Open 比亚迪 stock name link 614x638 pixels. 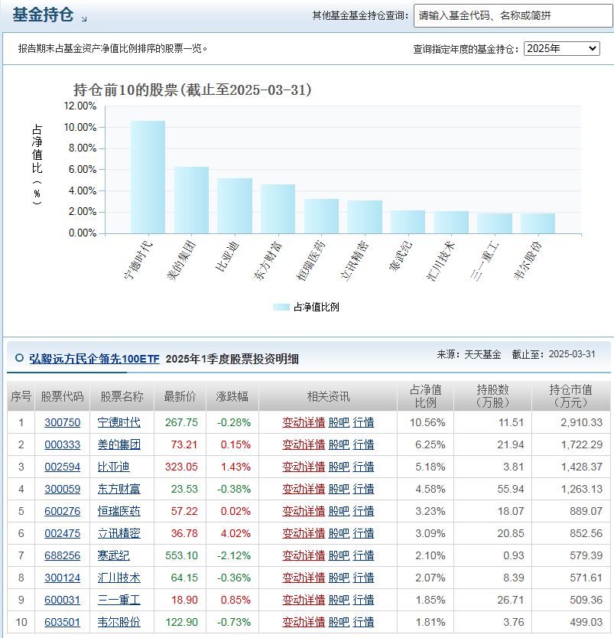tap(113, 467)
